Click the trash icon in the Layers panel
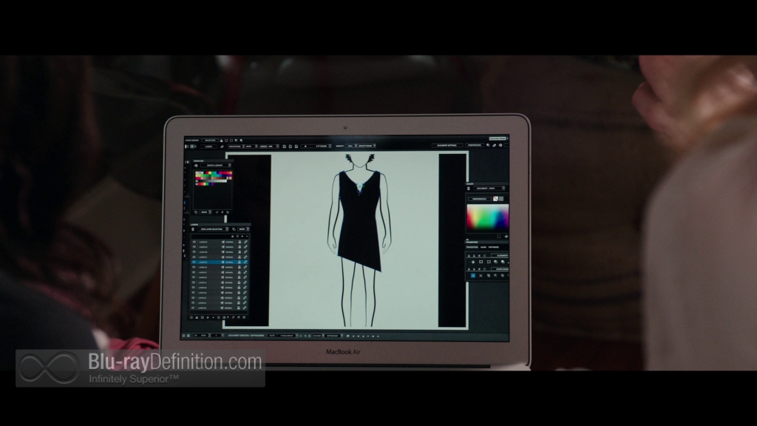 click(x=193, y=229)
